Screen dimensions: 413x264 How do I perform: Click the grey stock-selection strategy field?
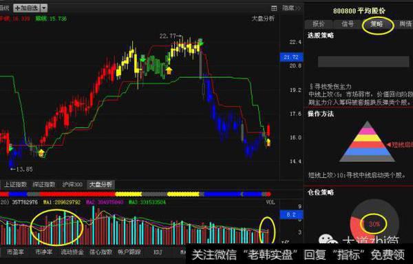tap(363, 62)
